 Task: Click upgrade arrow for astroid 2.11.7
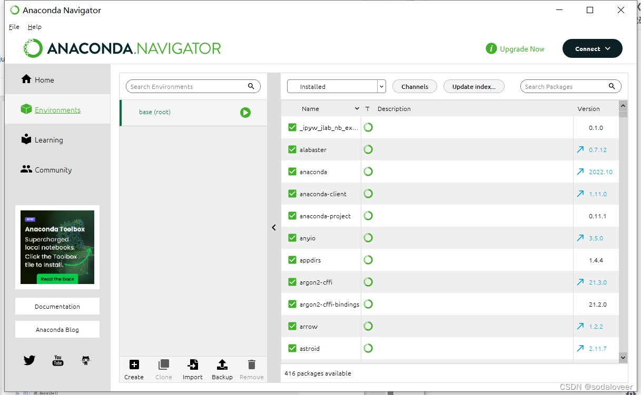tap(580, 349)
